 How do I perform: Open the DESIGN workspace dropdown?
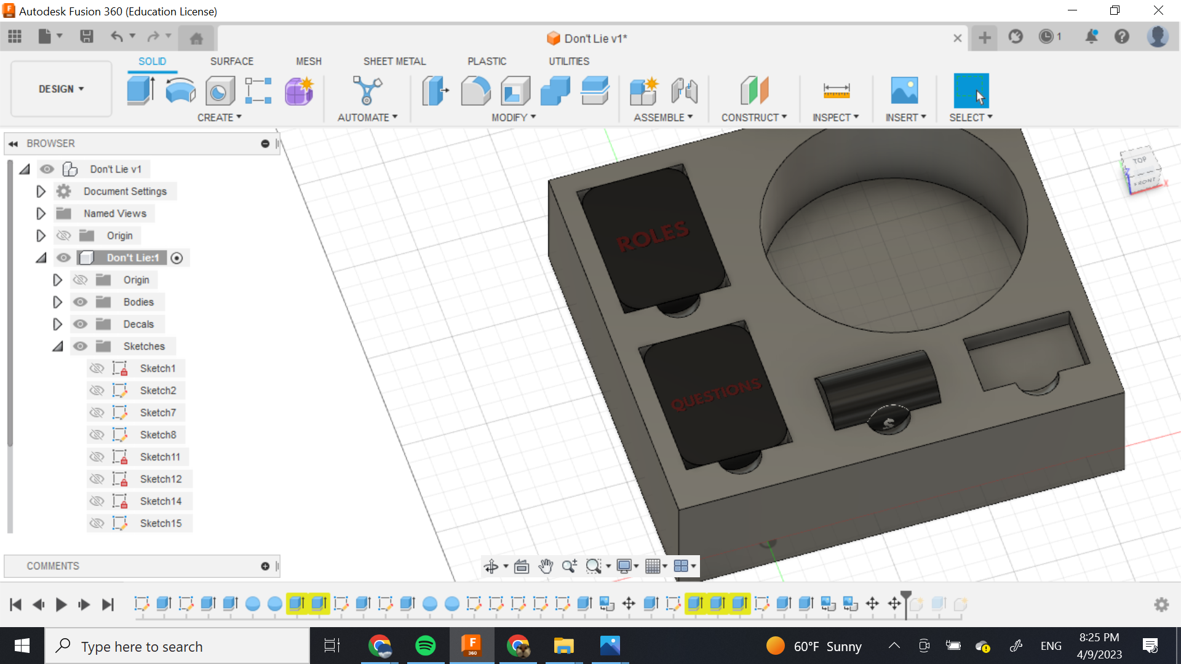point(61,89)
